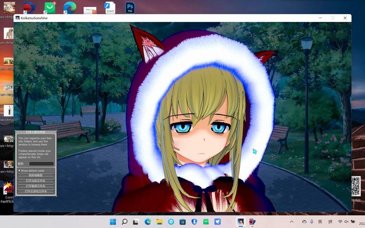
Task: Open main game folder via bottom panel button
Action: coord(36,192)
